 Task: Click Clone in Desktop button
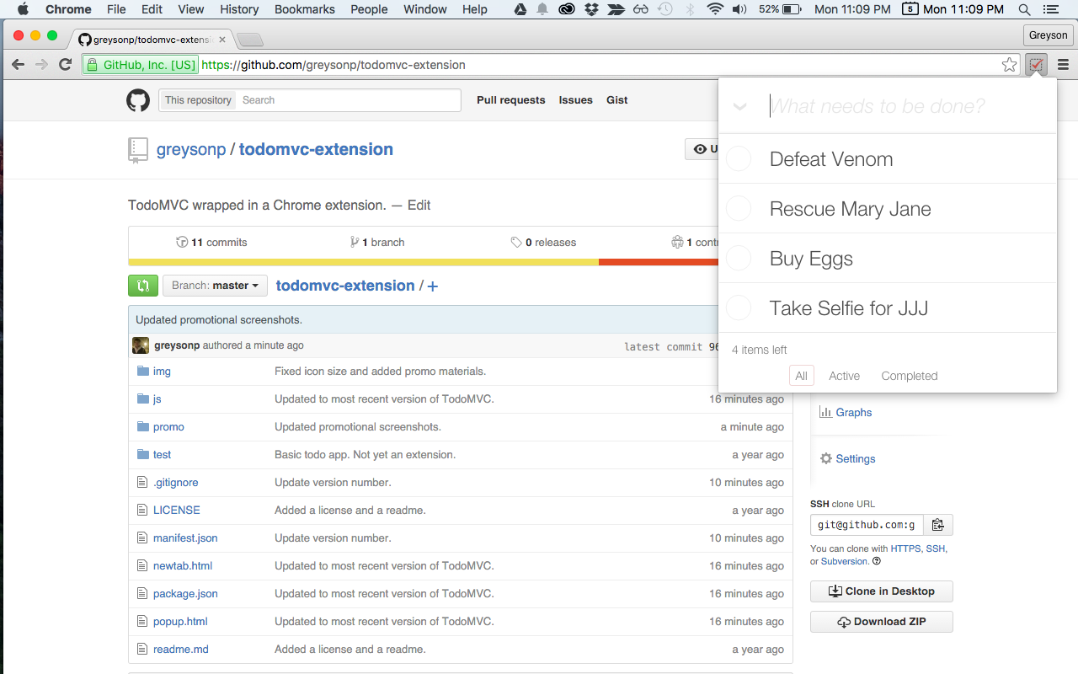point(881,591)
